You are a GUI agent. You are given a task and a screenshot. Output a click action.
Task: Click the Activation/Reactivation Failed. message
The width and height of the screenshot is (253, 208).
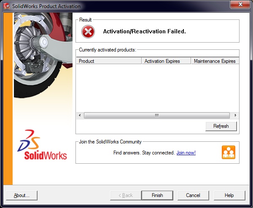(144, 31)
